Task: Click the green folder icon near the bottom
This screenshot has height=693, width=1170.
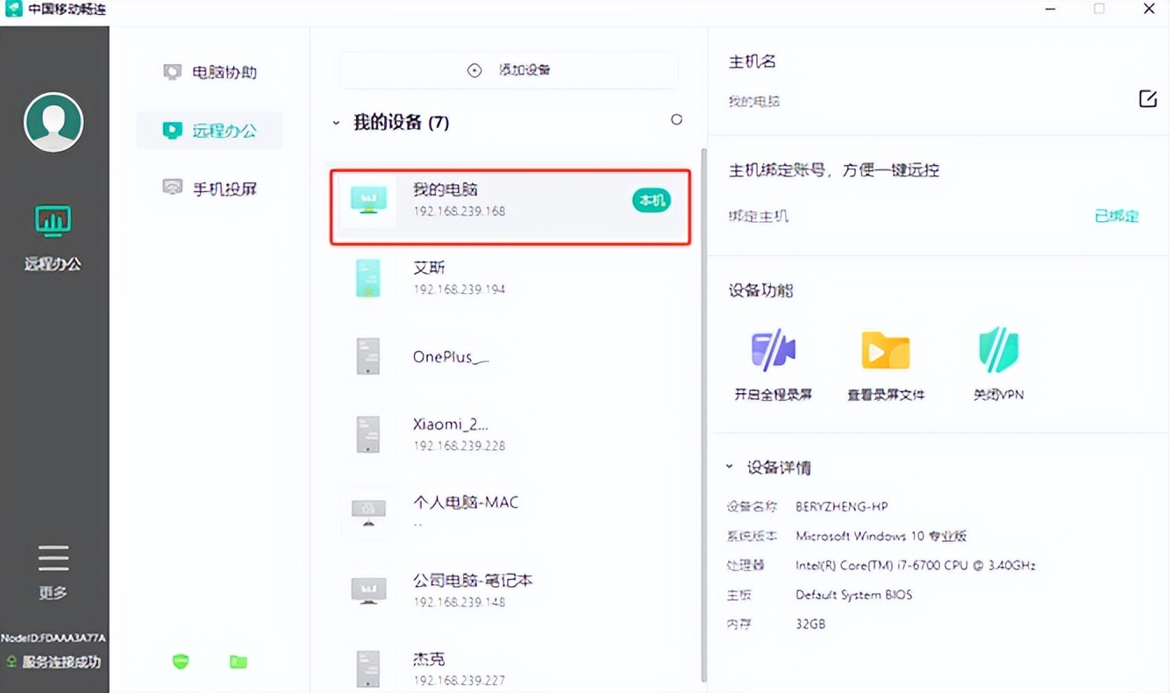Action: coord(238,662)
